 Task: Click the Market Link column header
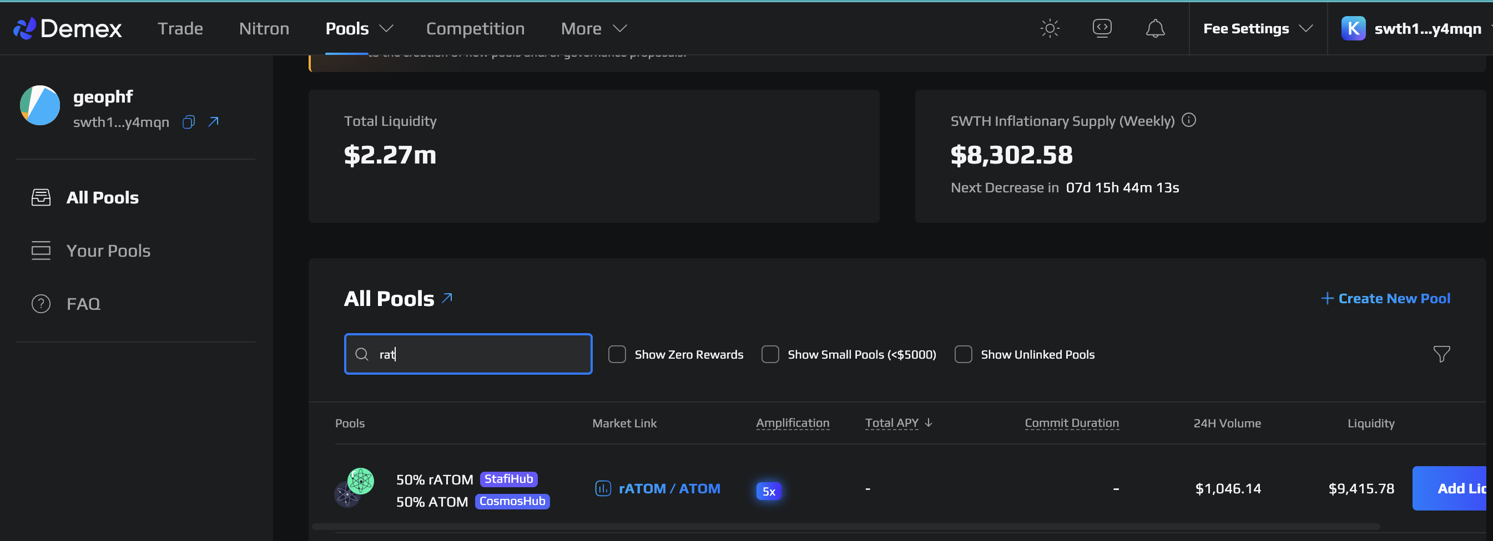(624, 423)
